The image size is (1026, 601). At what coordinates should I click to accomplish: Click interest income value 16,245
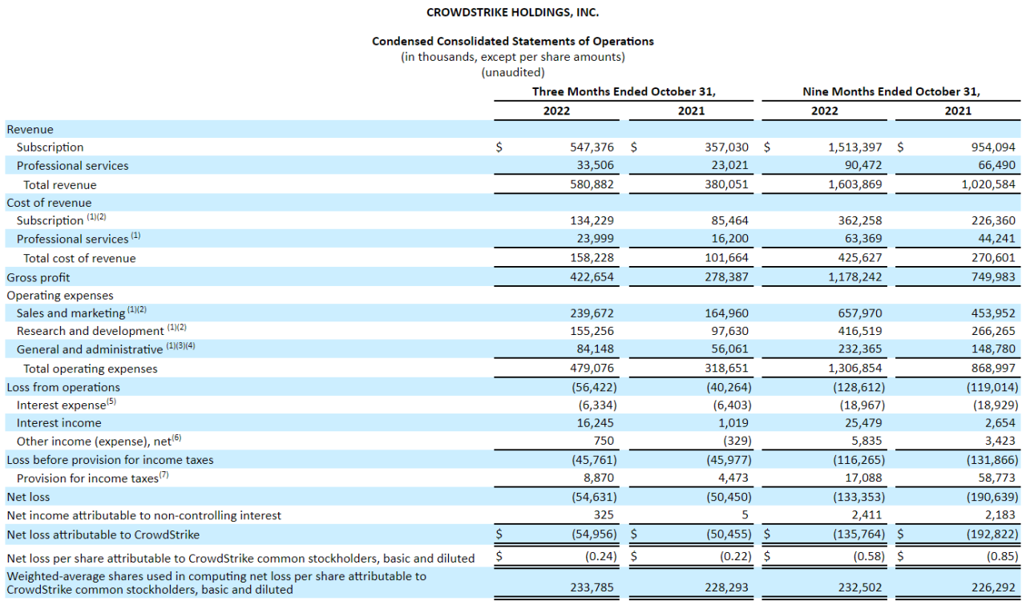(596, 423)
